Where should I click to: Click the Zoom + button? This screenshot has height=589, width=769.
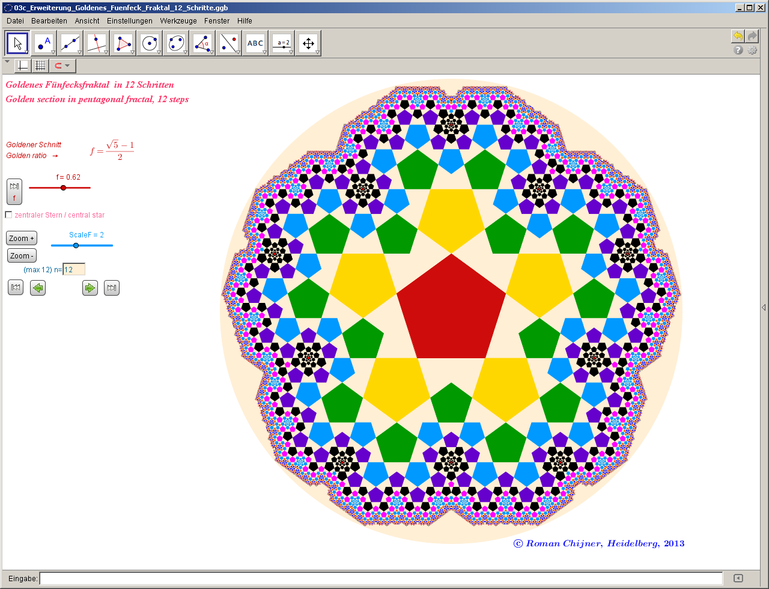point(22,239)
